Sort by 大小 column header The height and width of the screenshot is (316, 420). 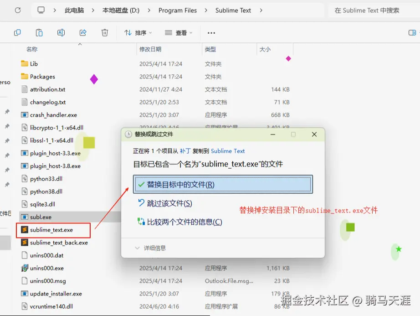pos(265,49)
